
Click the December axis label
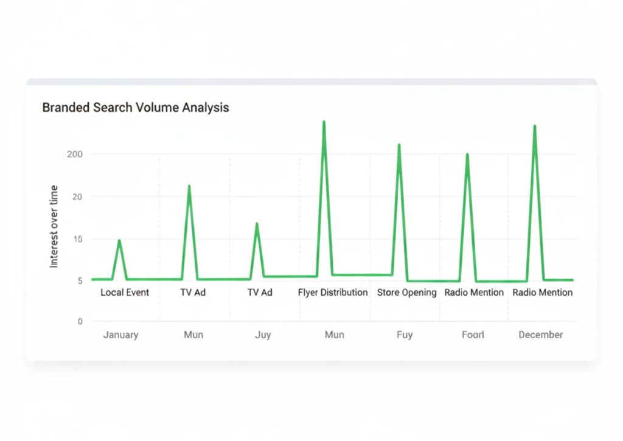541,335
